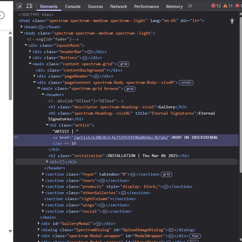Select the UITest comment line
Image resolution: width=242 pixels, height=242 pixels.
(x=86, y=101)
